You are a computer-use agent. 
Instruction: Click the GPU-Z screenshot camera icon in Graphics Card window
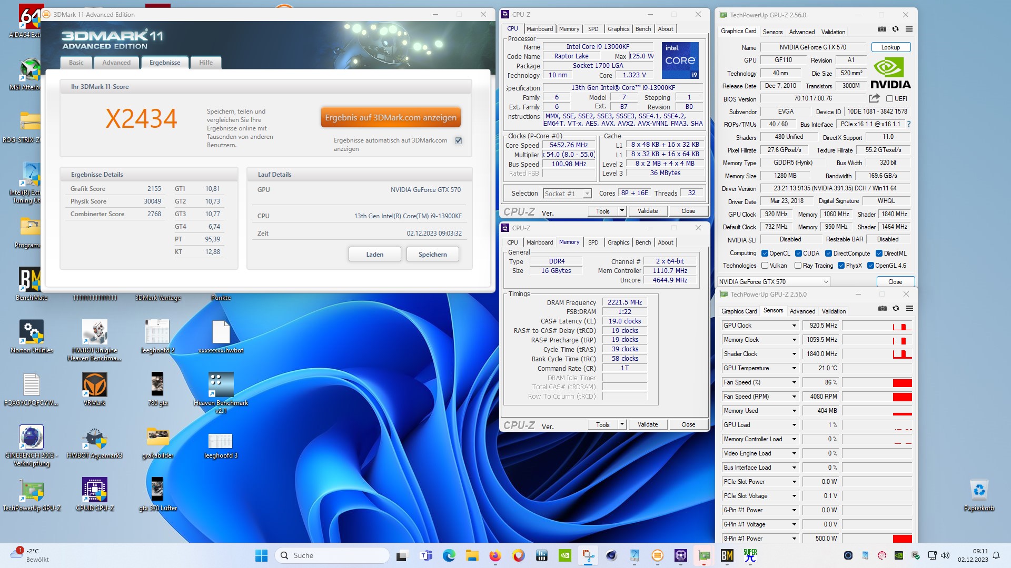pos(882,29)
